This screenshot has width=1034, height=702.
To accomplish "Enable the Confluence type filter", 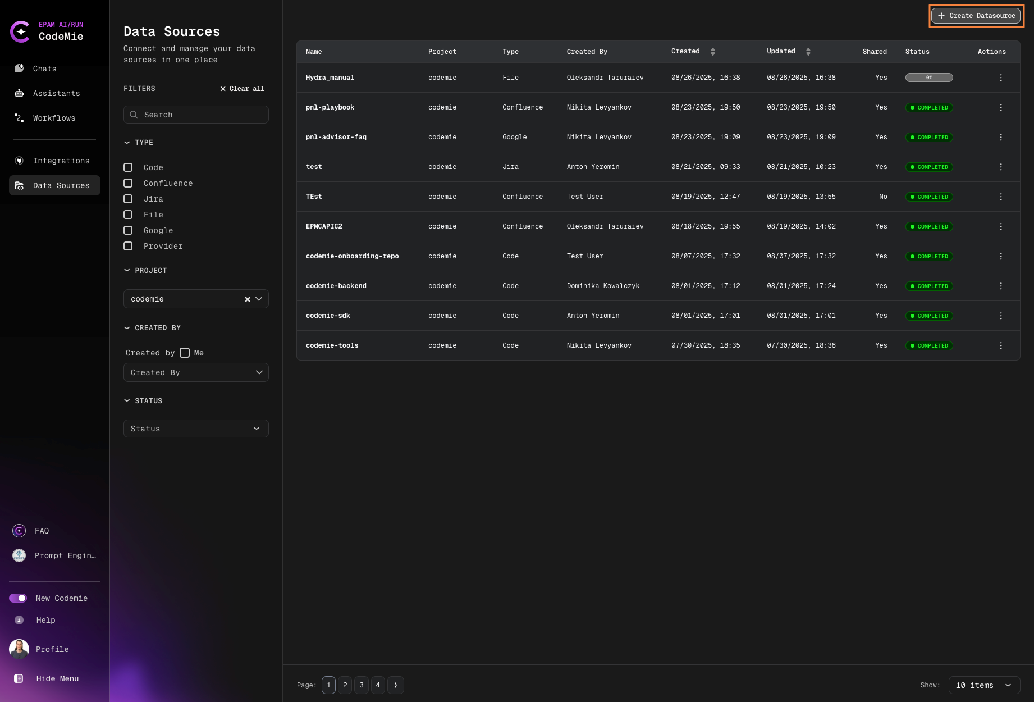I will pos(128,183).
